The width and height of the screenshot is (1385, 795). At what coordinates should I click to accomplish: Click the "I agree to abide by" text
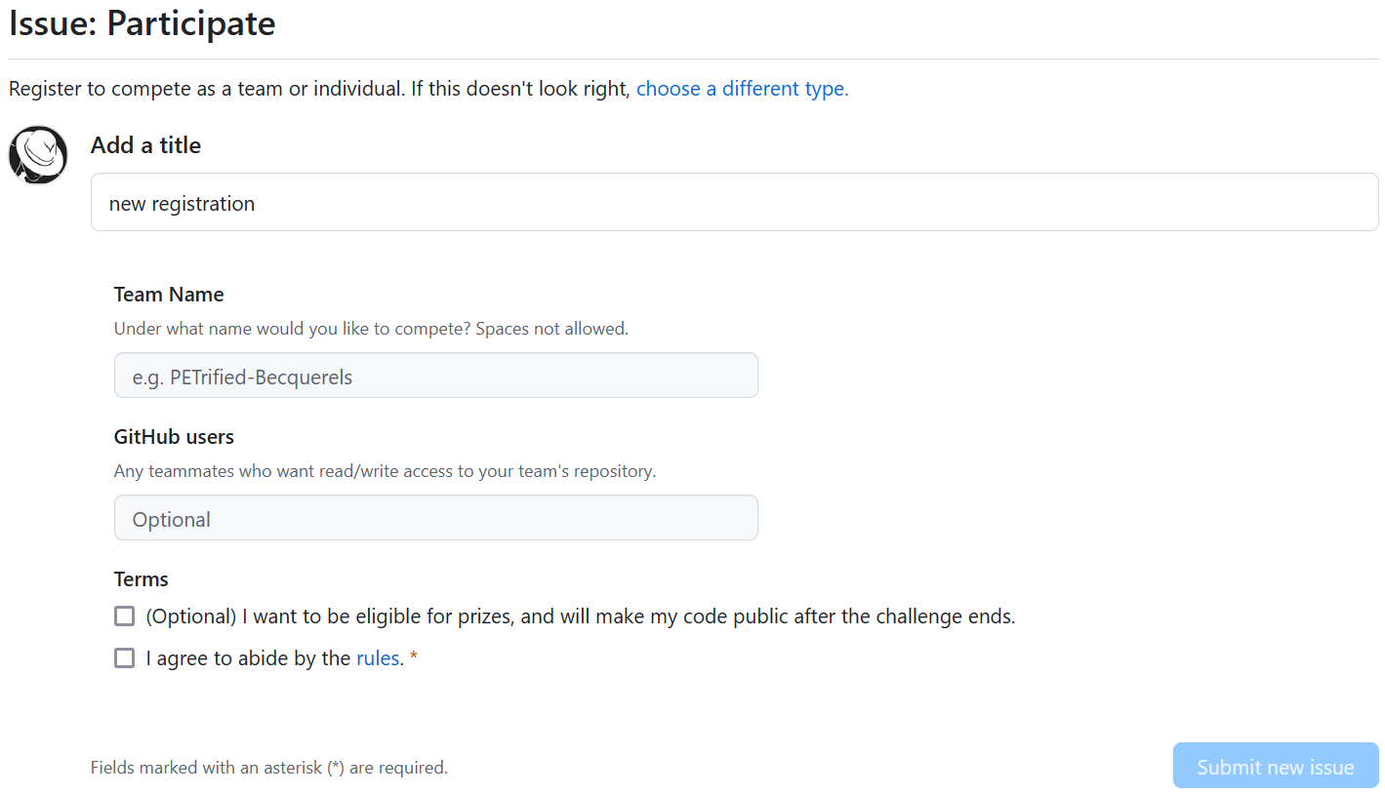248,658
